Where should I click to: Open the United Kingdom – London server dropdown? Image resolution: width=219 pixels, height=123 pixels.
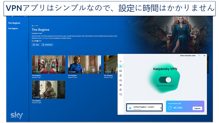tap(144, 108)
